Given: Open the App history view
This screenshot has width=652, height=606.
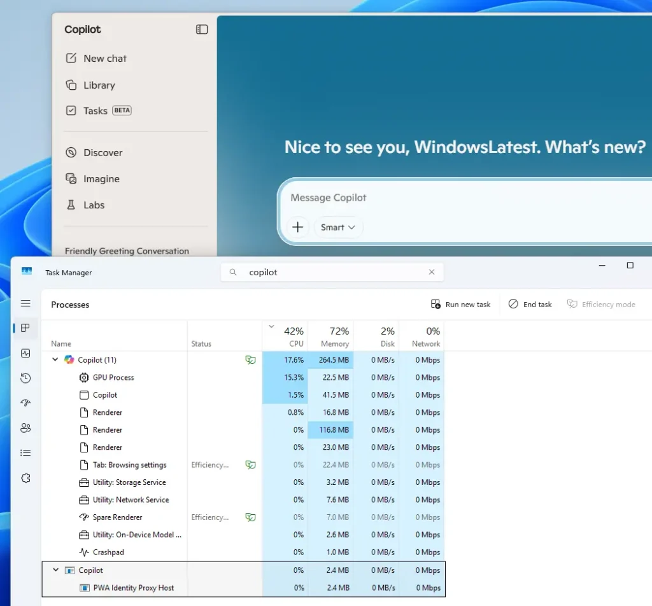Looking at the screenshot, I should [25, 378].
